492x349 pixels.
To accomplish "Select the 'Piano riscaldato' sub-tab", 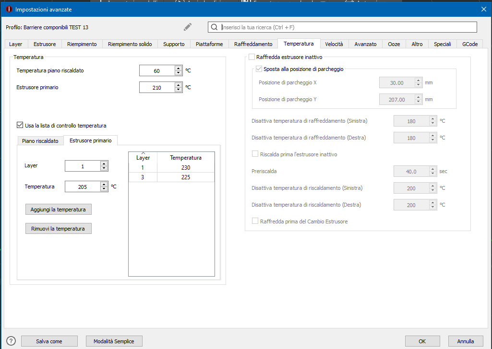I will 40,141.
